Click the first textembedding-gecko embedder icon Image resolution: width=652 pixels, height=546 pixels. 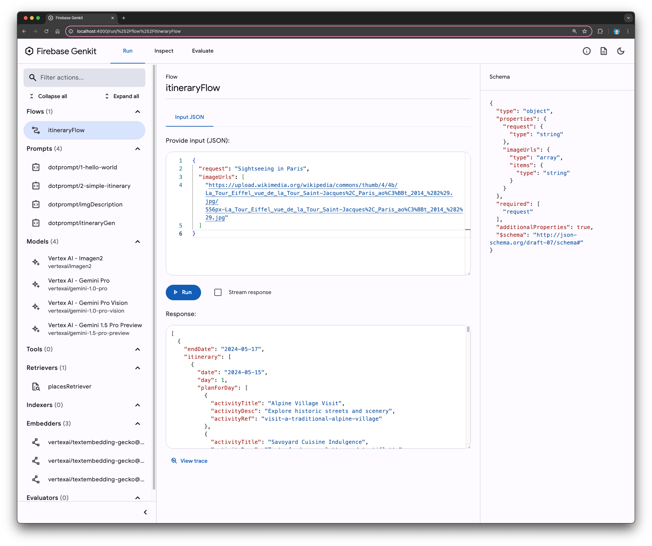click(36, 442)
